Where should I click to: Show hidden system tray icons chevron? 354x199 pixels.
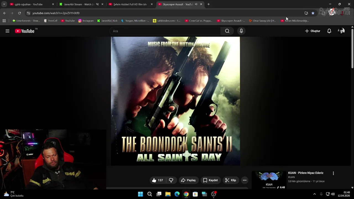314,194
